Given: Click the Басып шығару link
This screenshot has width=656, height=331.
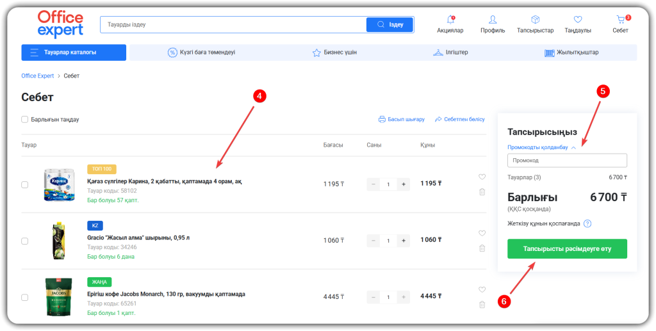Looking at the screenshot, I should [x=402, y=119].
